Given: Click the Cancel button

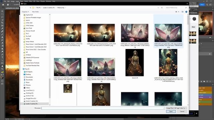Looking at the screenshot, I should point(182,111).
